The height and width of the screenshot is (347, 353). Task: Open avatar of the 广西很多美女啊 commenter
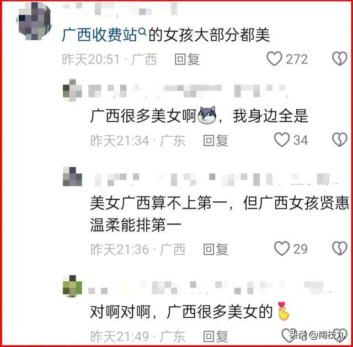(x=72, y=90)
